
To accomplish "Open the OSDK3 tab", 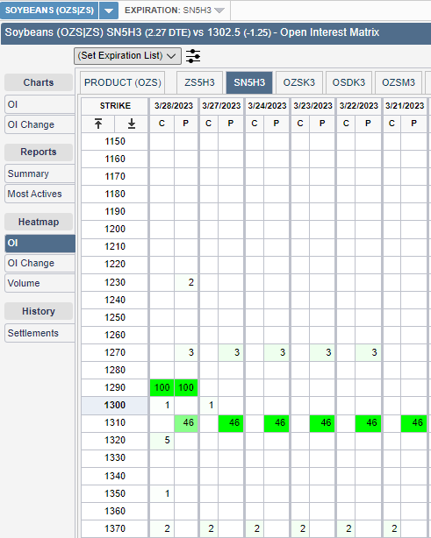I will (348, 82).
